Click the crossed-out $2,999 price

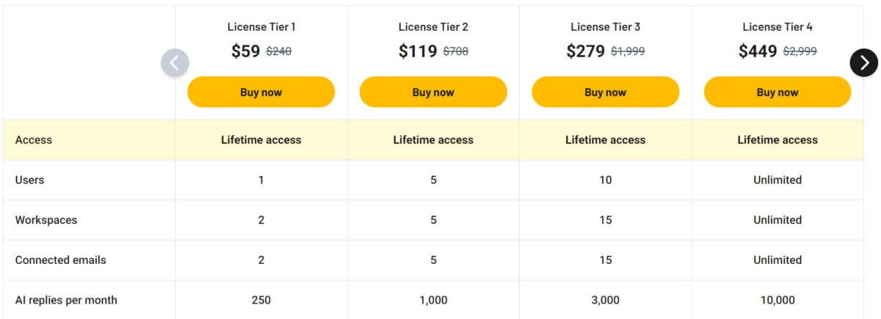pos(800,52)
